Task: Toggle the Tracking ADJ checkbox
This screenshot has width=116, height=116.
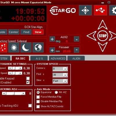Action: [x=30, y=106]
